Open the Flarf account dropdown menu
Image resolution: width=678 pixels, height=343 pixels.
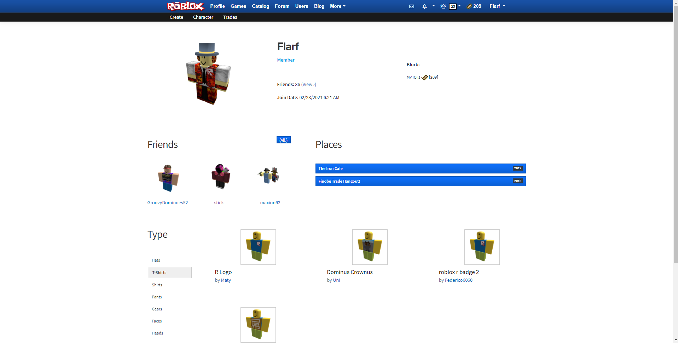[497, 6]
